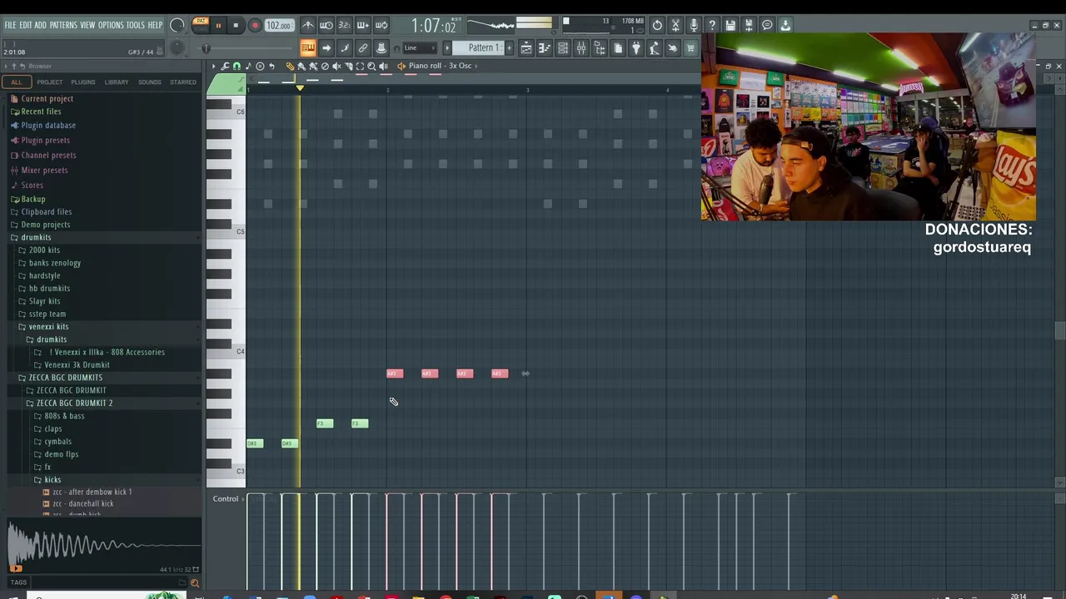Switch PAT/SONG mode toggle

(201, 25)
